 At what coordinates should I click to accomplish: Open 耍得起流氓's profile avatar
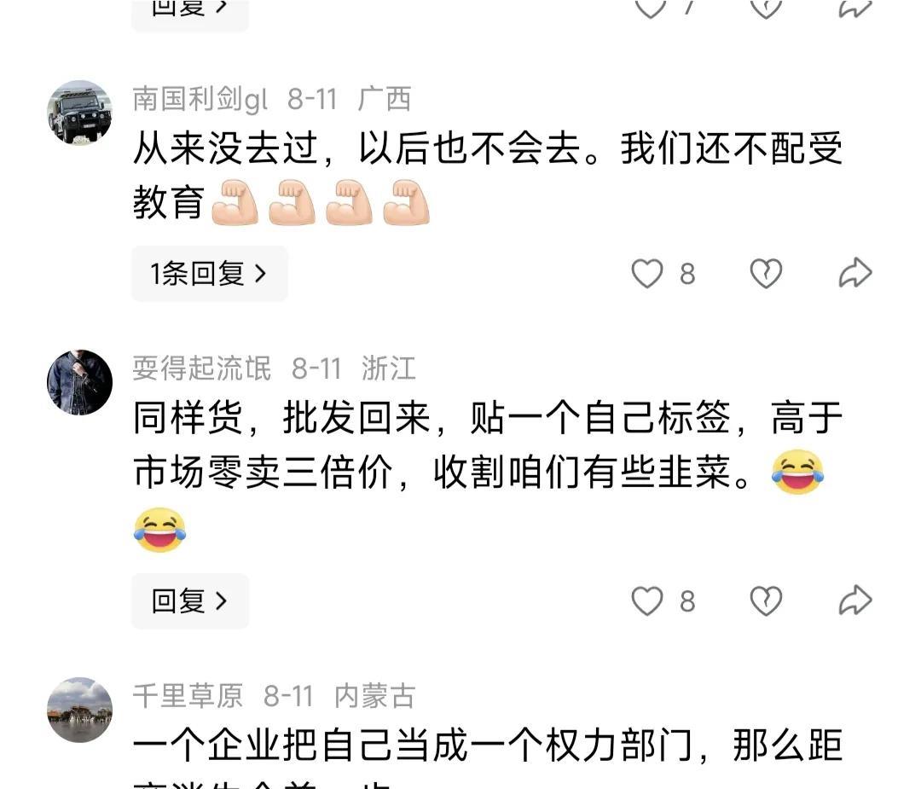click(x=80, y=382)
